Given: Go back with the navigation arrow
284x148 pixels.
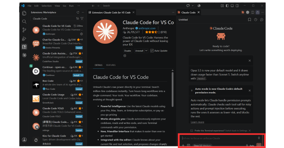Looking at the screenshot, I should 93,6.
